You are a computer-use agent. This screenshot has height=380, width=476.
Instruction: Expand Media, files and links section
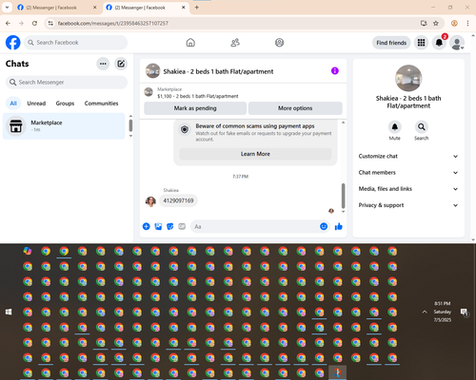point(408,189)
